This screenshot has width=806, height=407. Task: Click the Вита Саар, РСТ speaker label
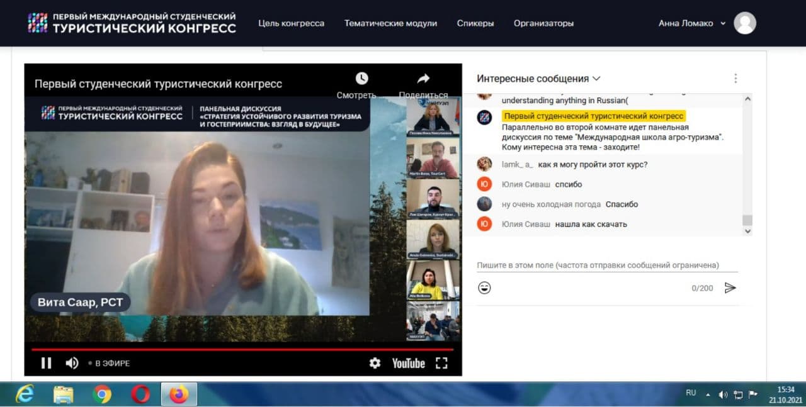click(80, 302)
